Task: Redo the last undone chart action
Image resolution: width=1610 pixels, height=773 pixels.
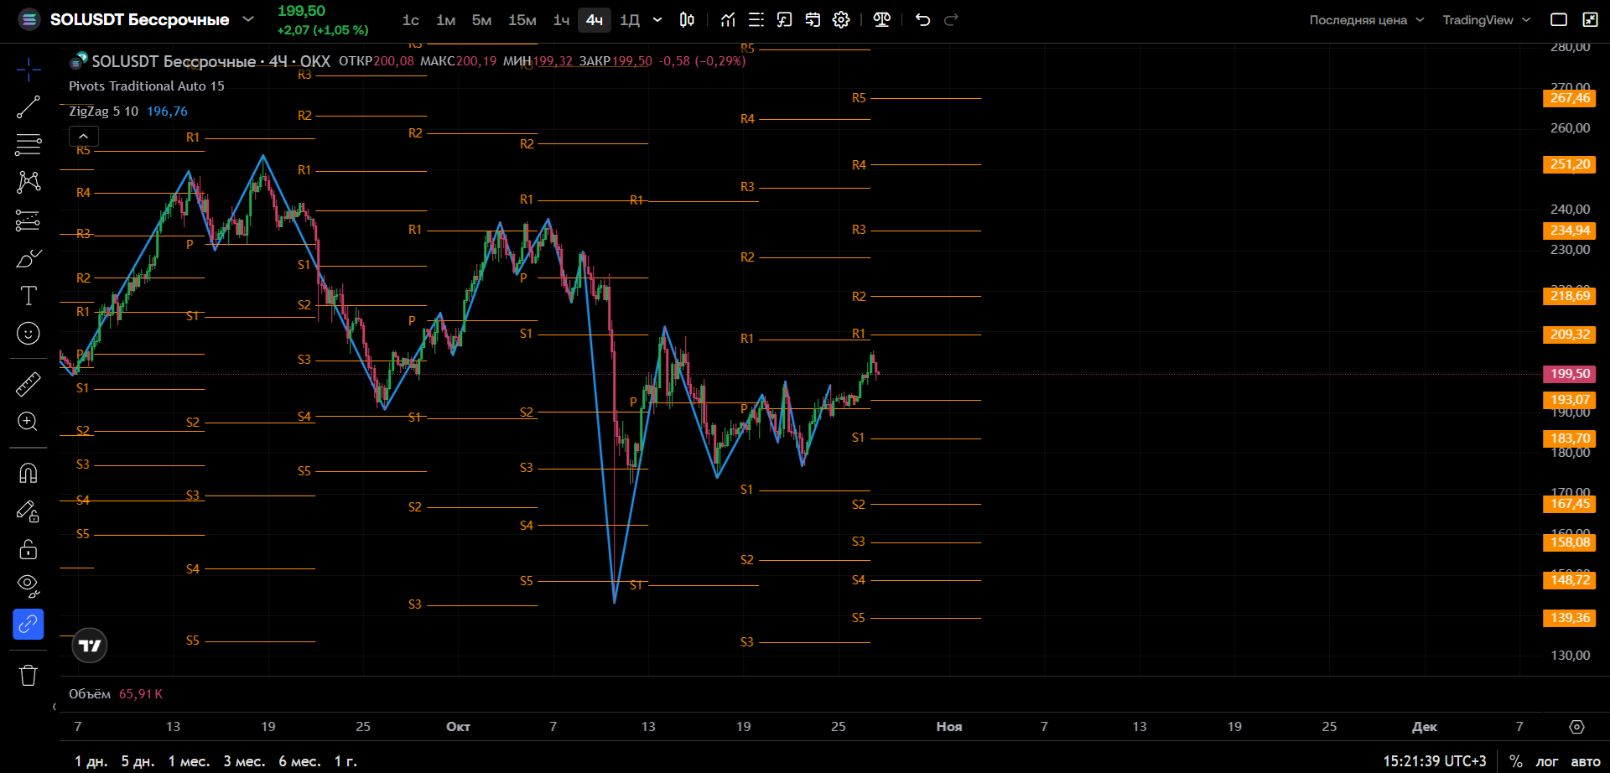Action: pos(951,20)
